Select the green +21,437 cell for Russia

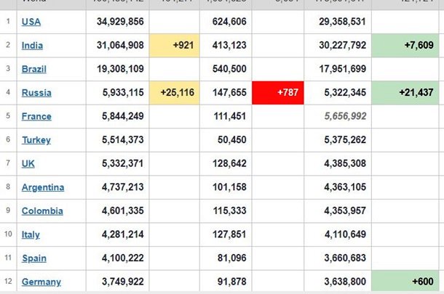pos(407,93)
